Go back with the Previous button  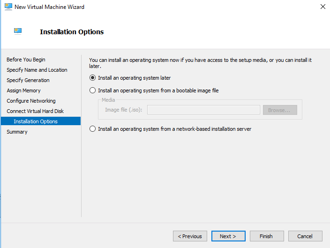click(190, 236)
